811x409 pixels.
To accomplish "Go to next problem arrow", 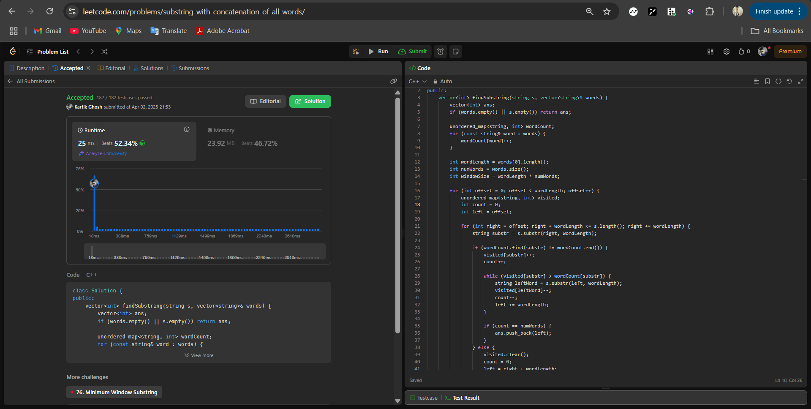I will [92, 52].
